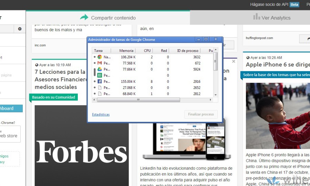The image size is (310, 186).
Task: Click the huffingtonpost.com source link
Action: pos(259,38)
